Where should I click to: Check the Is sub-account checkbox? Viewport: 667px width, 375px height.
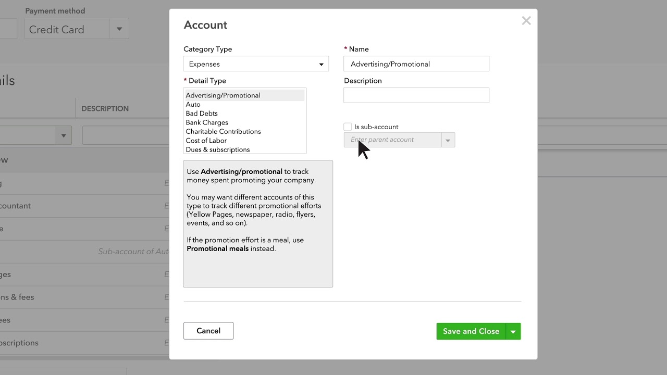pyautogui.click(x=348, y=127)
